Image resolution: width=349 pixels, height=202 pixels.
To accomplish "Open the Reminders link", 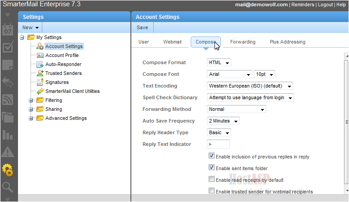I will [303, 4].
